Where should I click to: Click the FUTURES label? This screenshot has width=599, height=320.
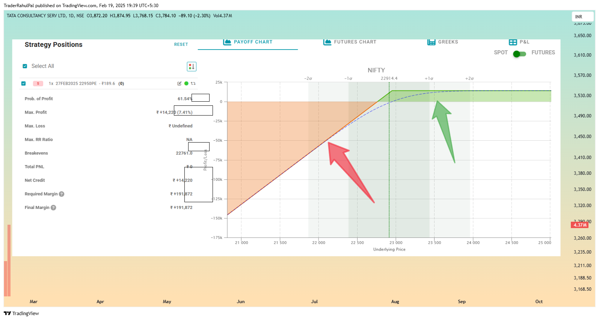tap(543, 53)
